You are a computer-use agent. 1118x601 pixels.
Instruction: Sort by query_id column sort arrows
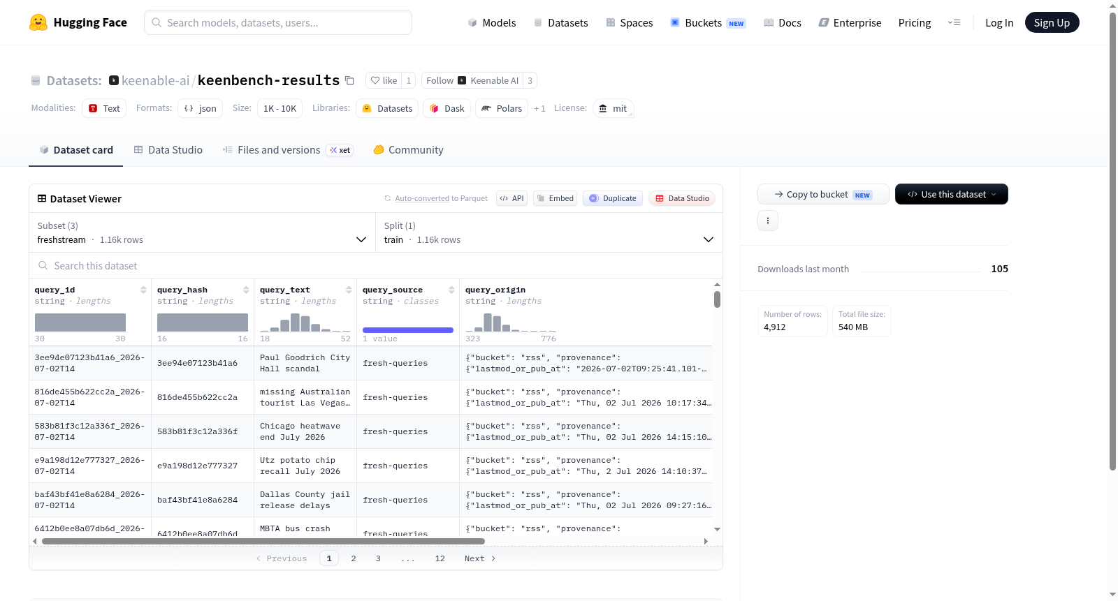[x=143, y=290]
